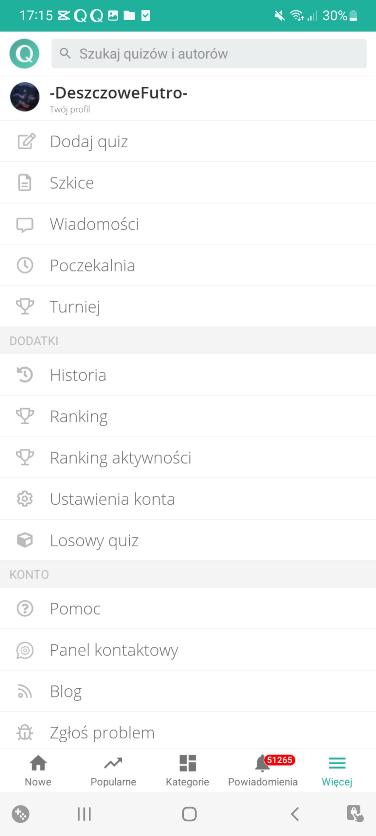Select Ranking aktywności
Image resolution: width=376 pixels, height=836 pixels.
121,458
